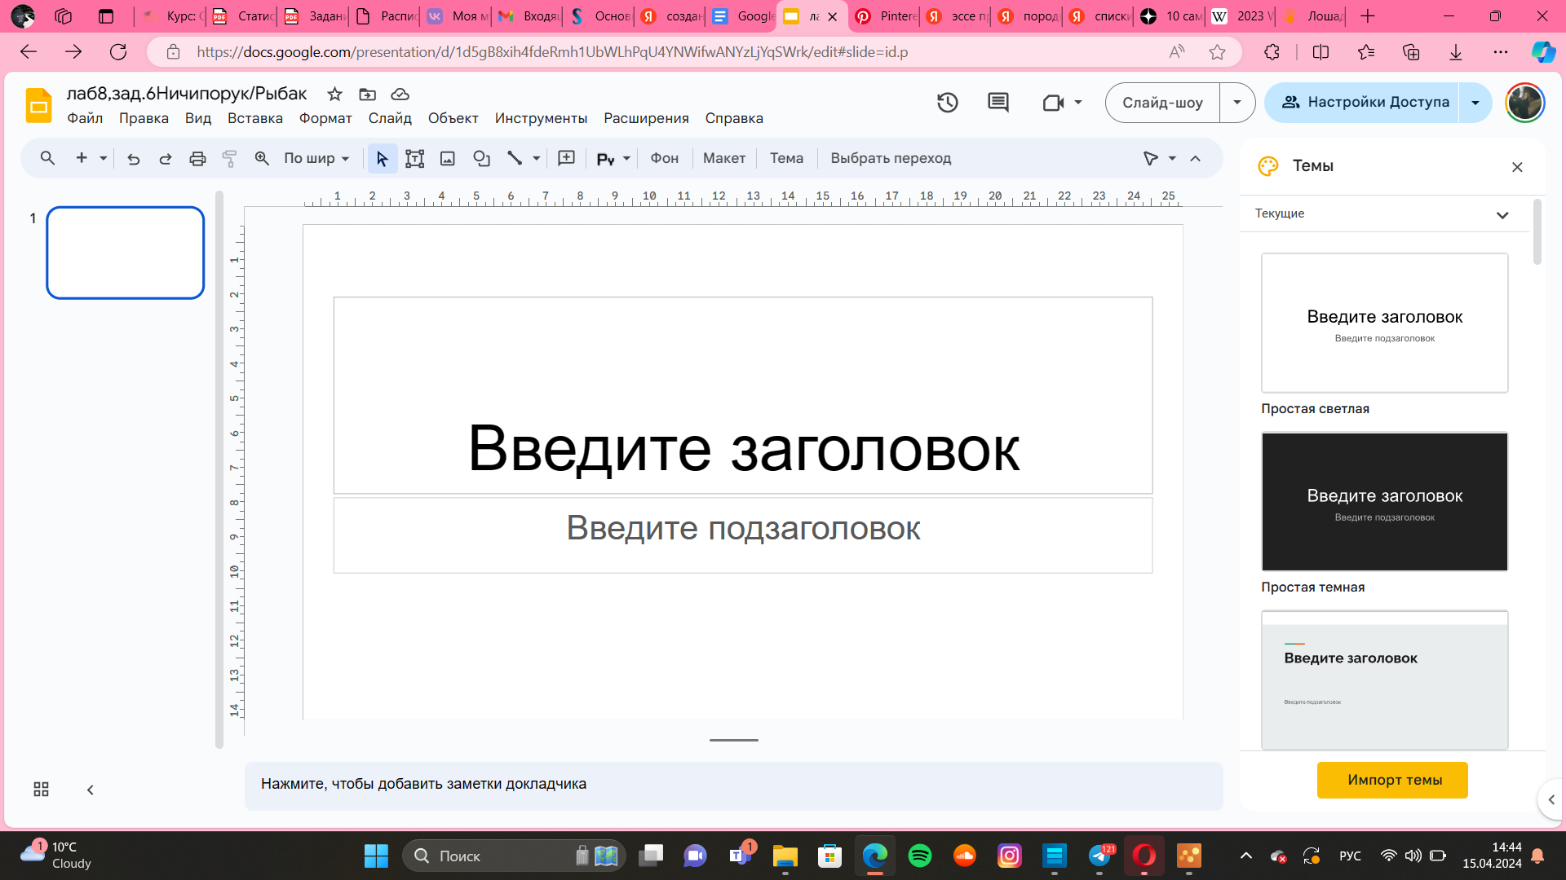Redo the last action
The image size is (1566, 880).
[x=165, y=158]
